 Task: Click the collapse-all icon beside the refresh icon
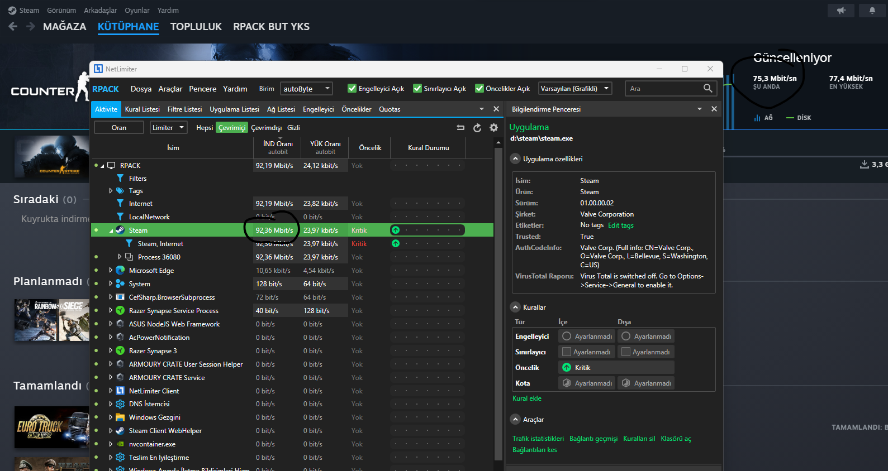pyautogui.click(x=460, y=128)
